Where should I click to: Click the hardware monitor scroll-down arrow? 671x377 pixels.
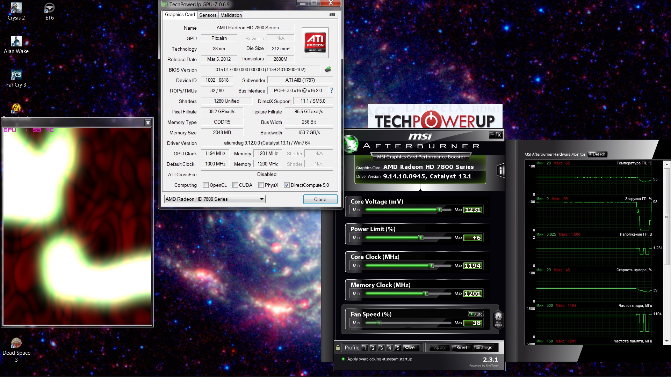coord(666,341)
